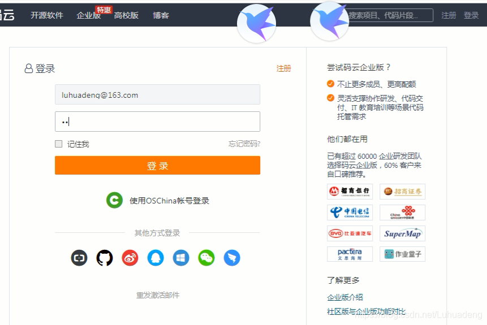The width and height of the screenshot is (487, 325).
Task: Focus the password input field
Action: pyautogui.click(x=157, y=122)
